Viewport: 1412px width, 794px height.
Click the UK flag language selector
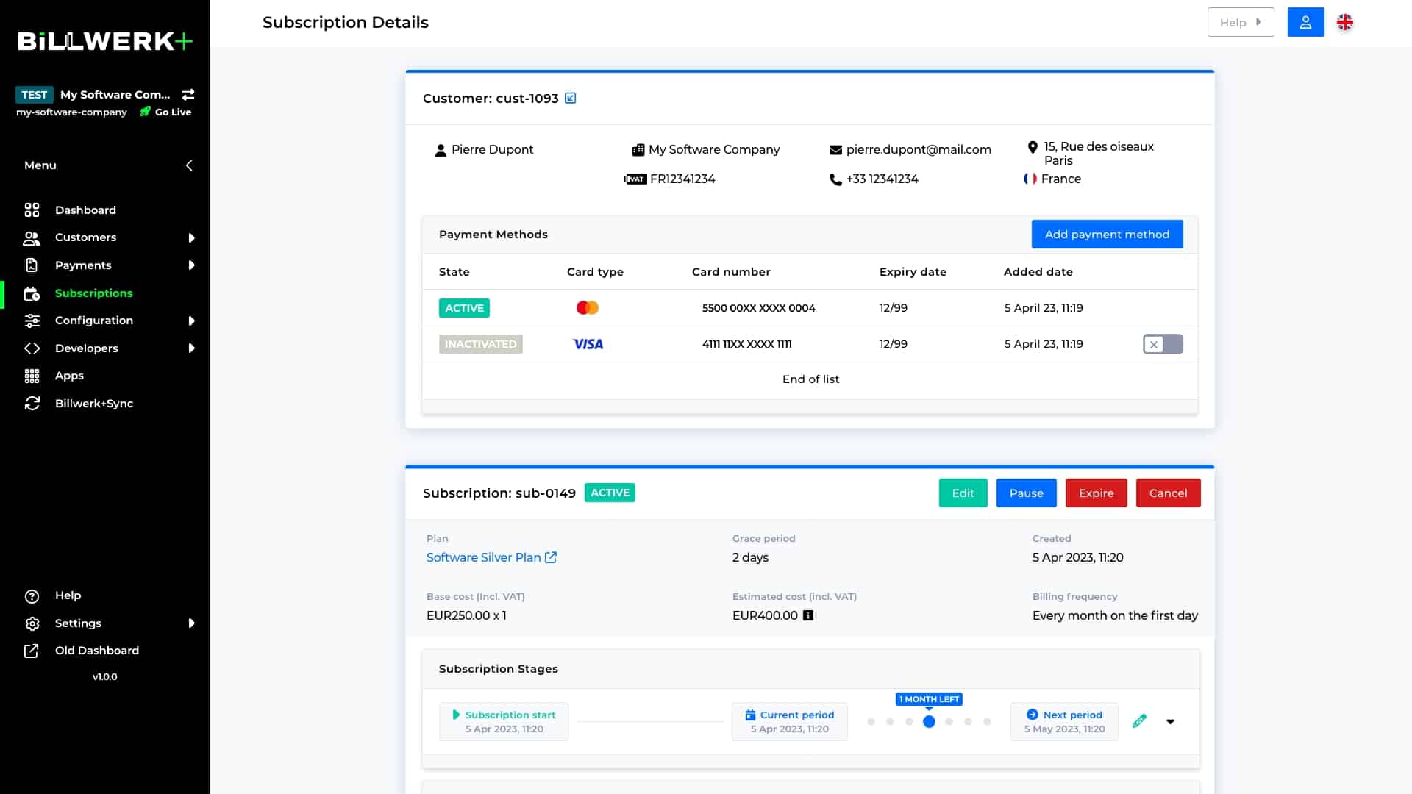pos(1344,23)
